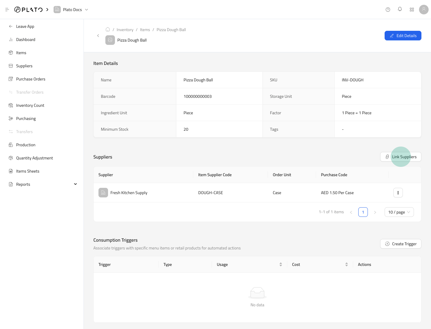Viewport: 431px width, 329px height.
Task: Click the Dashboard bar chart icon
Action: (x=11, y=39)
